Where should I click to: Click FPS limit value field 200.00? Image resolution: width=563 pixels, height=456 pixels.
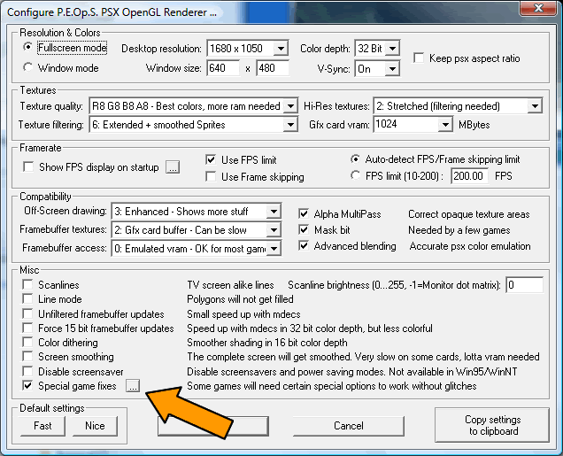click(x=469, y=176)
